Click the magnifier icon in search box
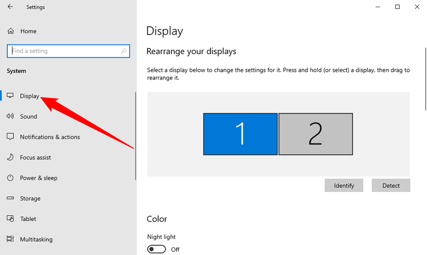The image size is (427, 255). [x=124, y=51]
